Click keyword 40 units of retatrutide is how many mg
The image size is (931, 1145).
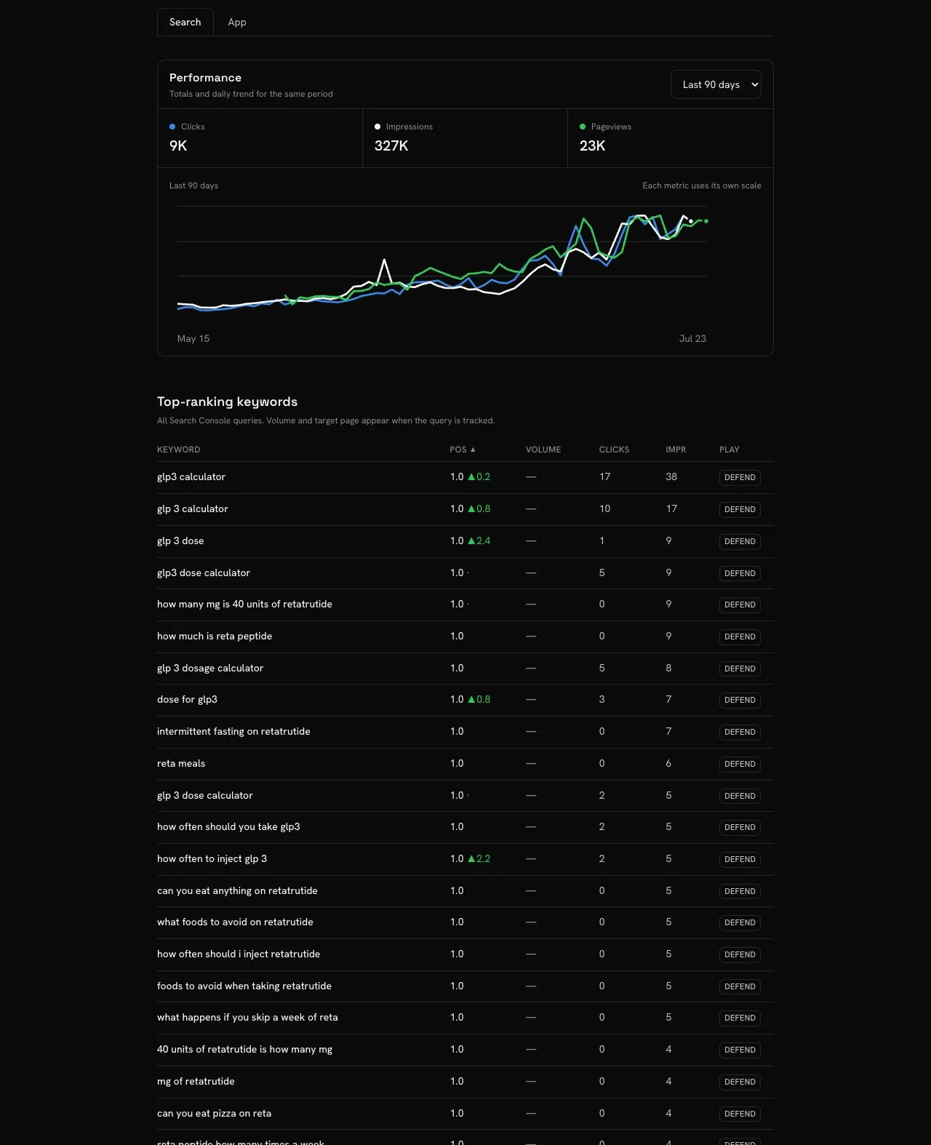tap(244, 1050)
